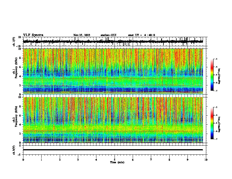Select the "Nov.25, 2023" date label
The image size is (232, 179).
(82, 35)
